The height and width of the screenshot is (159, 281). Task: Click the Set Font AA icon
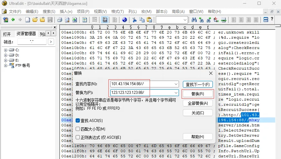click(x=75, y=20)
